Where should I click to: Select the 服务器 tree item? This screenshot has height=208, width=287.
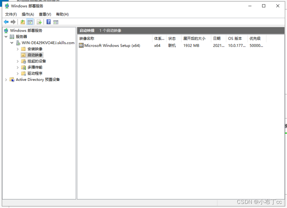21,37
